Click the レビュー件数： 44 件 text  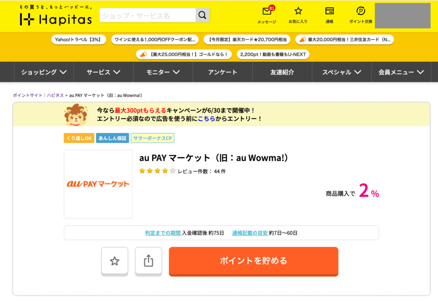click(x=202, y=171)
